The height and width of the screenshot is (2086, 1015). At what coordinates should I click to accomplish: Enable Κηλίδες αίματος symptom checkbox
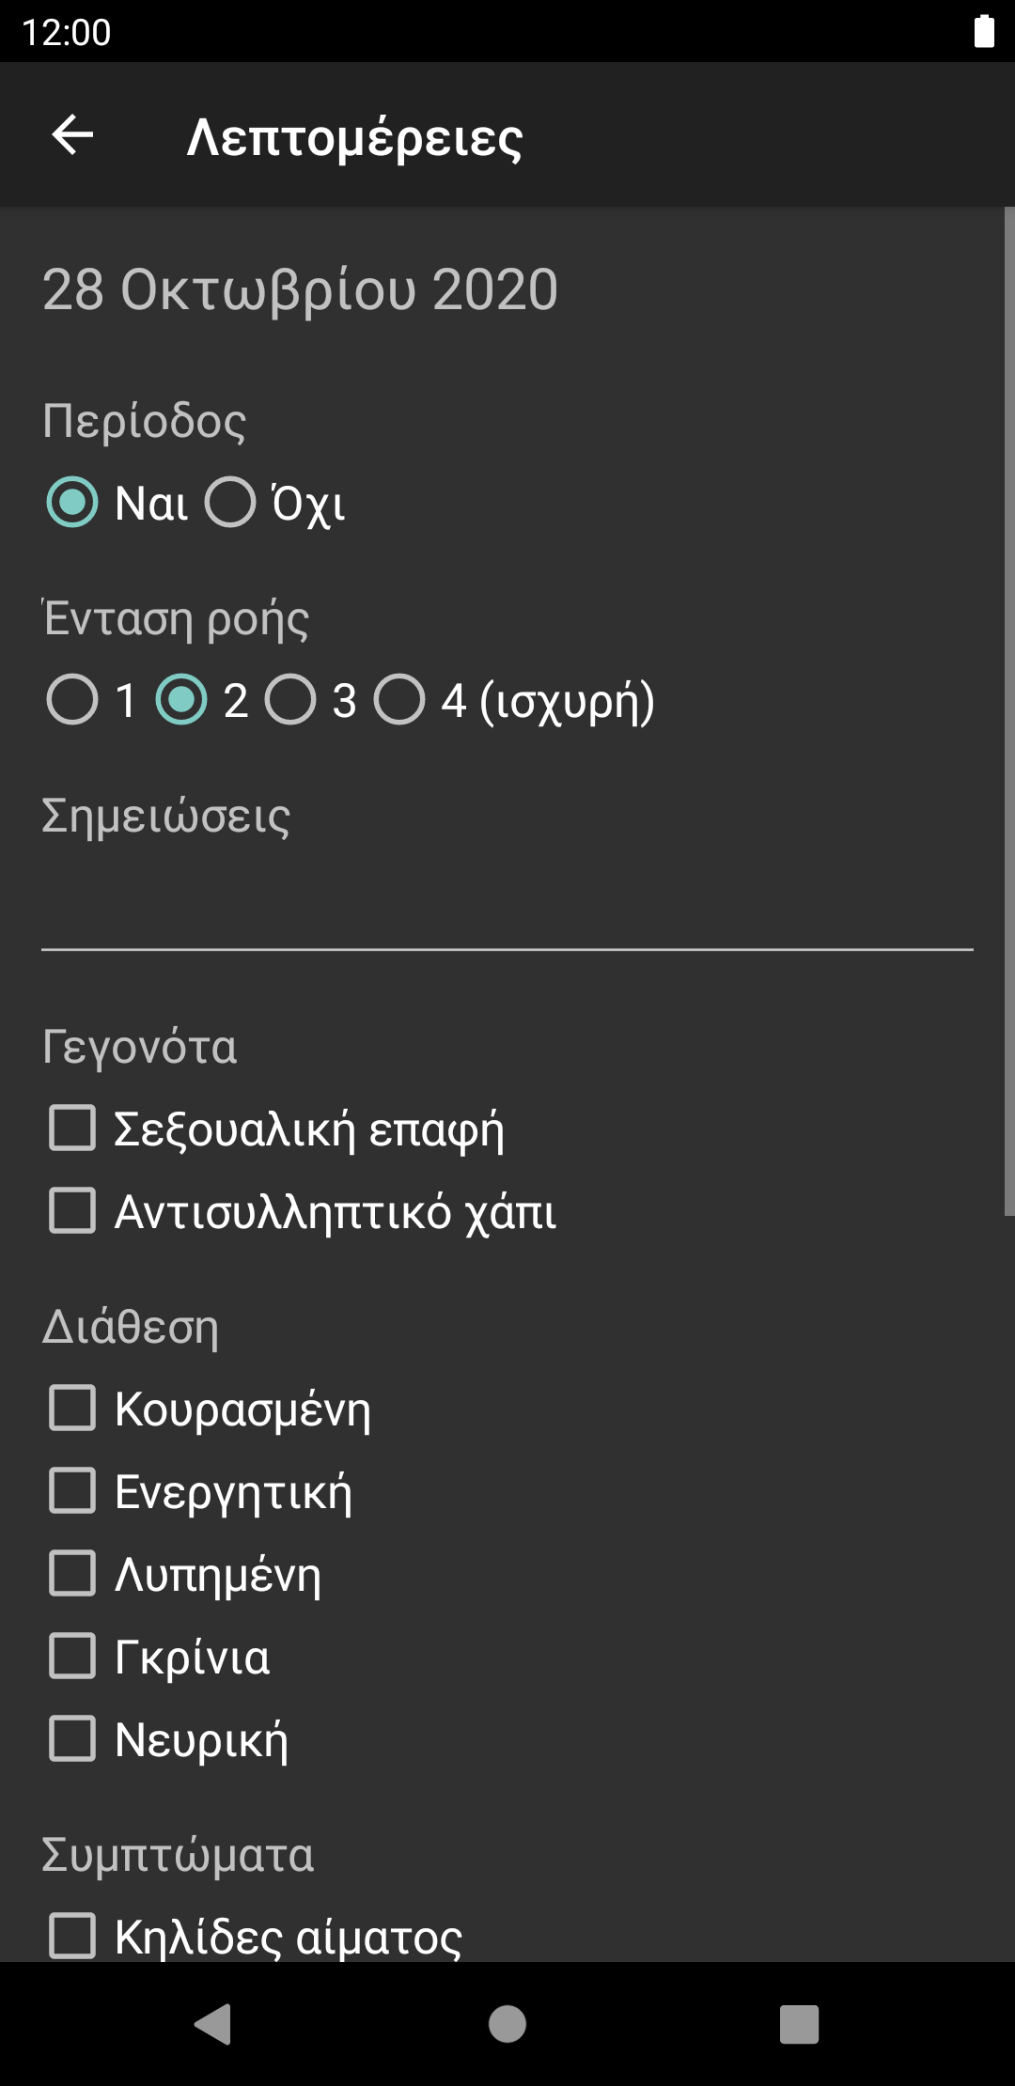point(72,1936)
